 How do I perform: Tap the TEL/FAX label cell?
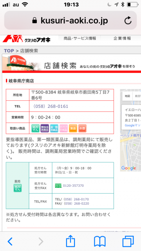pyautogui.click(x=40, y=201)
